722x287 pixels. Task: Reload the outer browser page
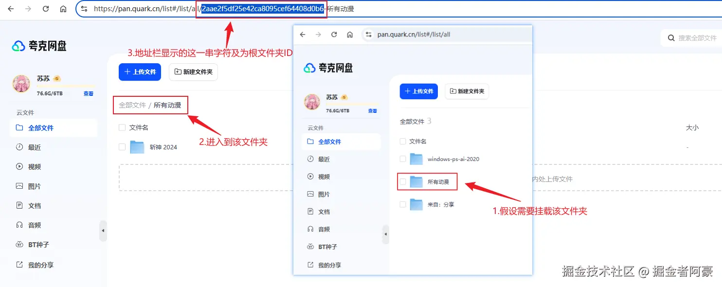46,9
